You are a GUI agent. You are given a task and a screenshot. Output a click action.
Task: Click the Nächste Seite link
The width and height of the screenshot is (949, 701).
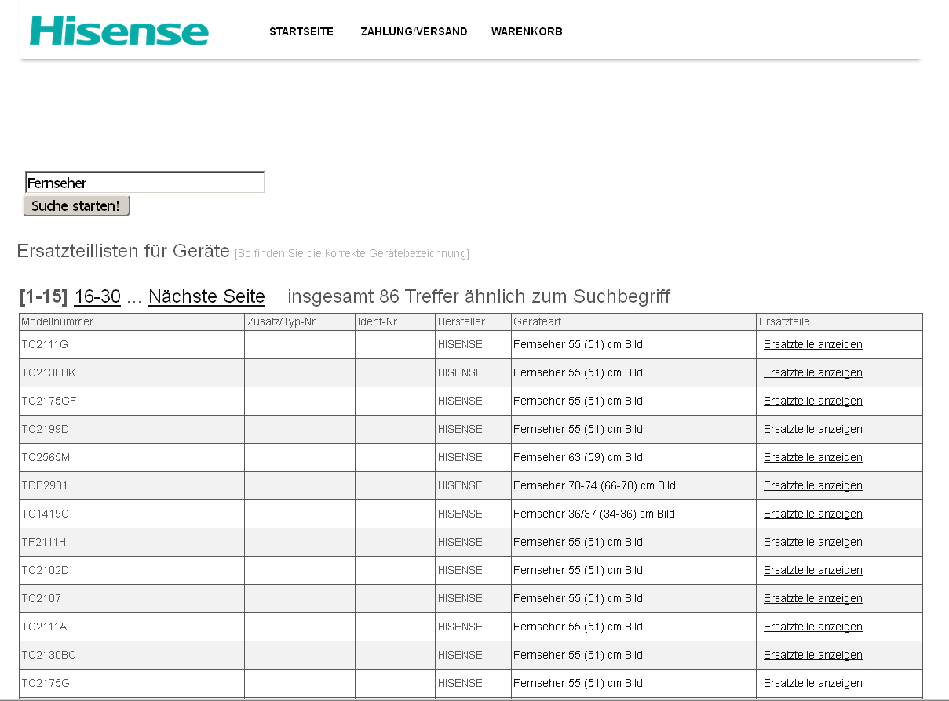coord(206,297)
